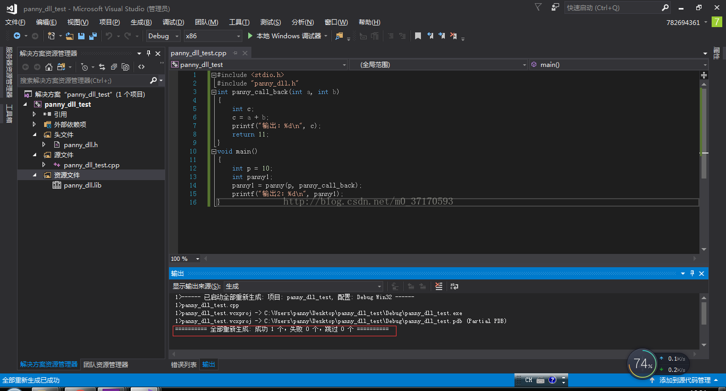Save the current file with Save icon
Image resolution: width=726 pixels, height=391 pixels.
click(x=81, y=36)
